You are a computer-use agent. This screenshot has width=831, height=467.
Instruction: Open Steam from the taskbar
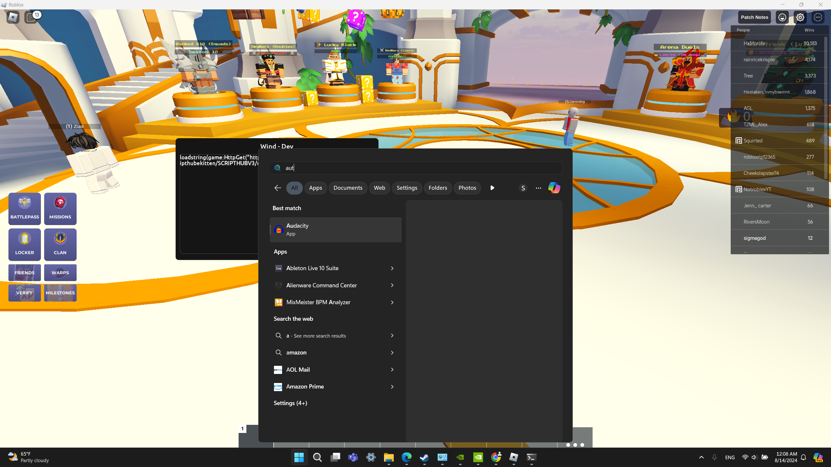point(424,457)
